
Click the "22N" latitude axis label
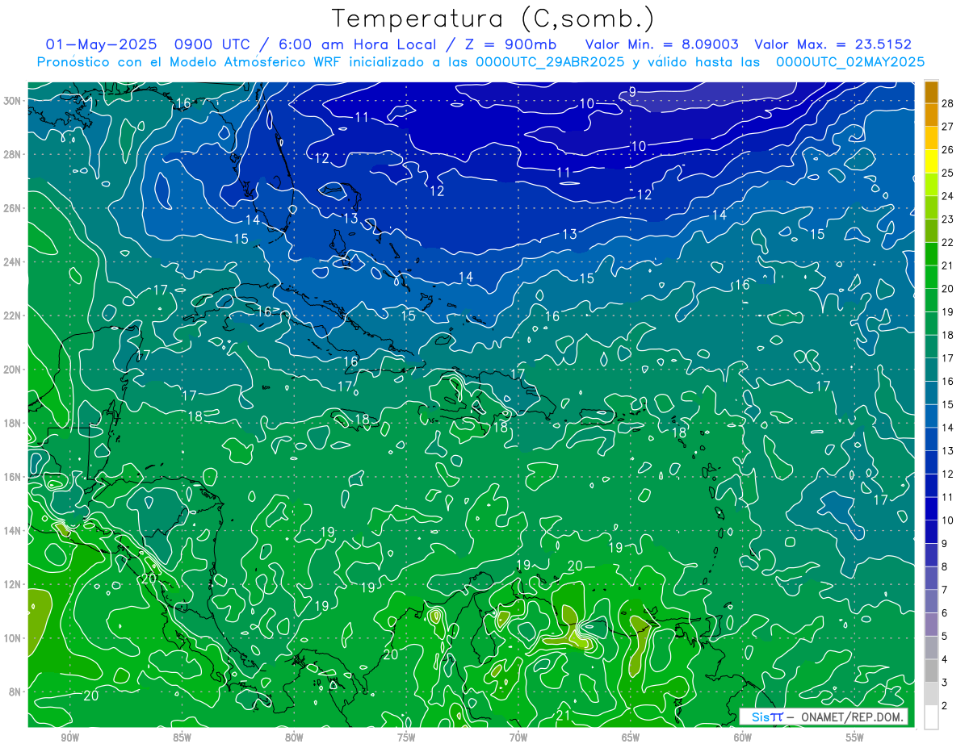(x=14, y=315)
